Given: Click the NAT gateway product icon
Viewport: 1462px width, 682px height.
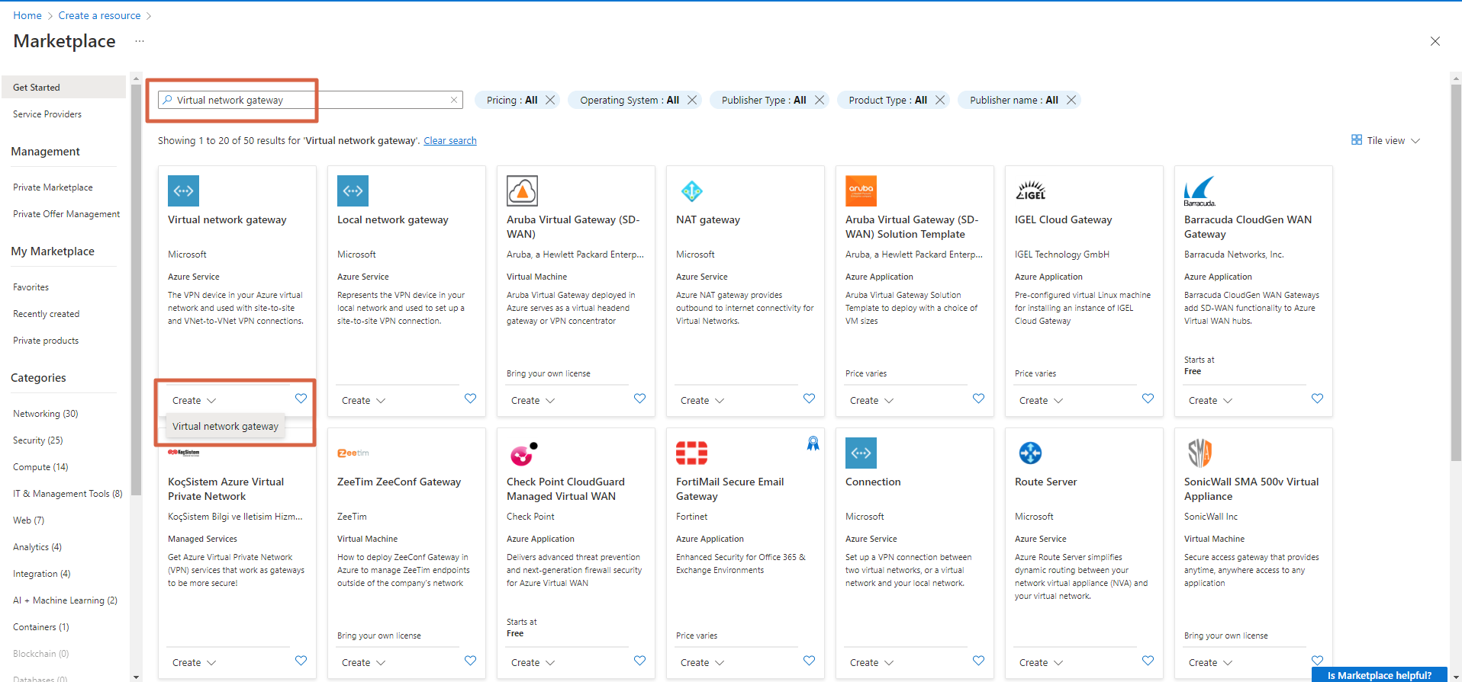Looking at the screenshot, I should point(691,191).
